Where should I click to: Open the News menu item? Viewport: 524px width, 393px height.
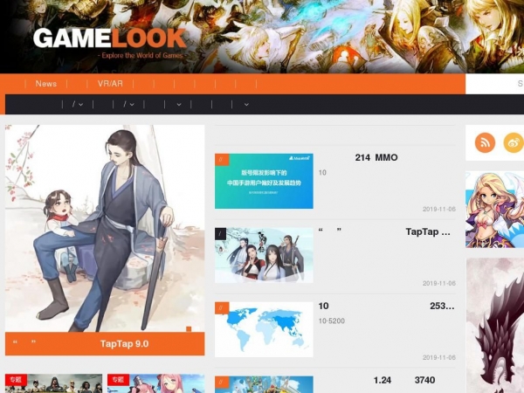pos(46,84)
